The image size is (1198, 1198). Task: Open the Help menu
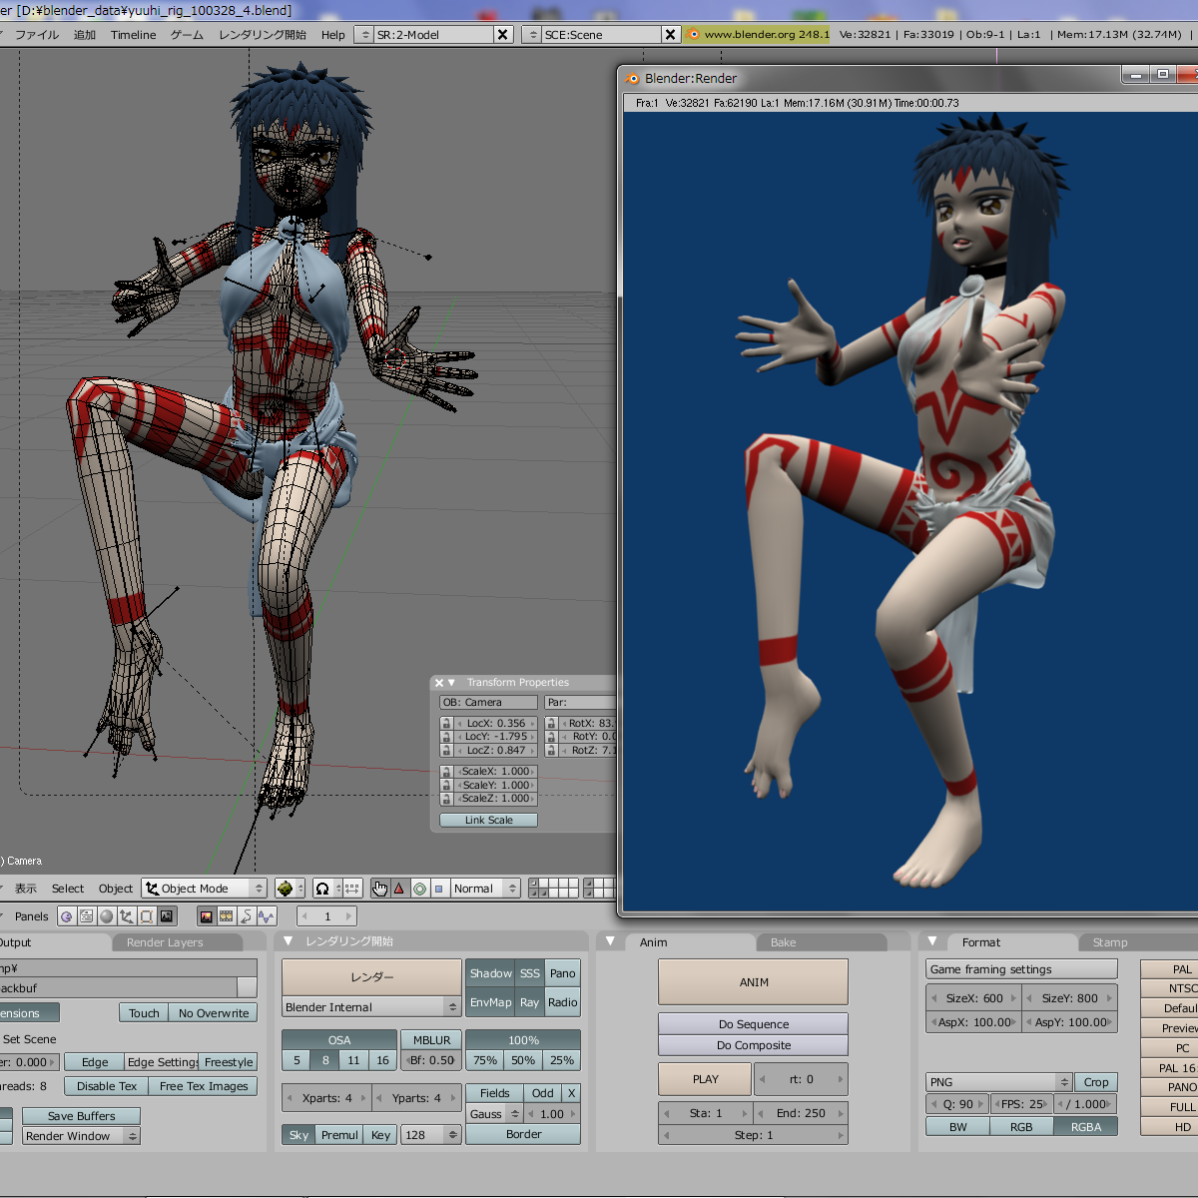(x=333, y=35)
